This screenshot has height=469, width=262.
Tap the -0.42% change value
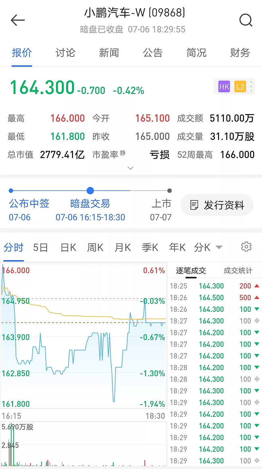click(x=128, y=91)
